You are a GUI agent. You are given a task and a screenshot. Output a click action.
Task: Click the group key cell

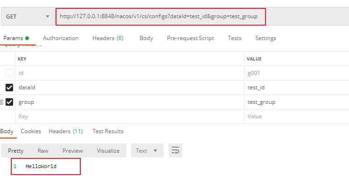[x=130, y=102]
